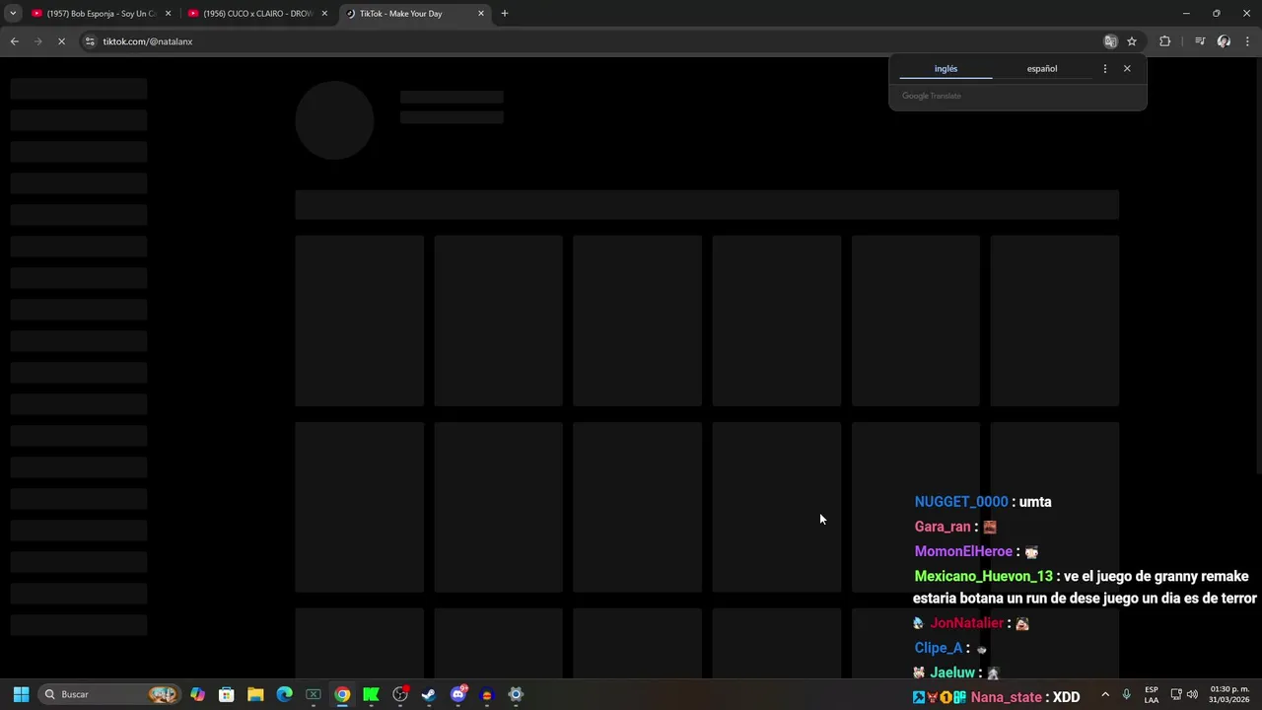Open the ESP LAA language switcher
This screenshot has height=710, width=1262.
1152,694
